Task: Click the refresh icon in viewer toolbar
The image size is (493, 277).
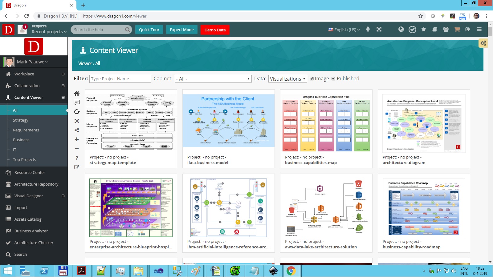Action: (77, 112)
